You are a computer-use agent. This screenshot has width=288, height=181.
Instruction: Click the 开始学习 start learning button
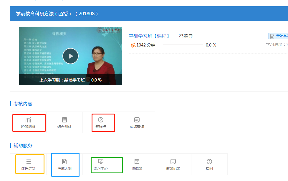(x=279, y=36)
